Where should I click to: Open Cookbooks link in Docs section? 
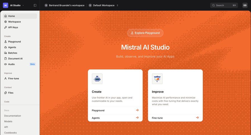10,132
